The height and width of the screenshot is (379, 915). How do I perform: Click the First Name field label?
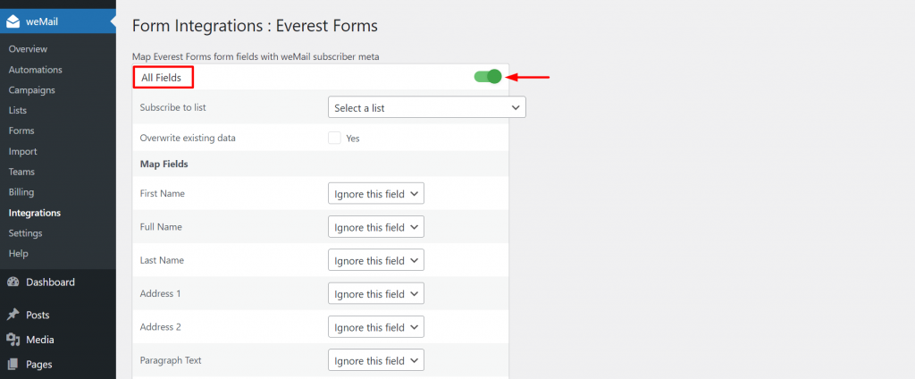tap(163, 193)
